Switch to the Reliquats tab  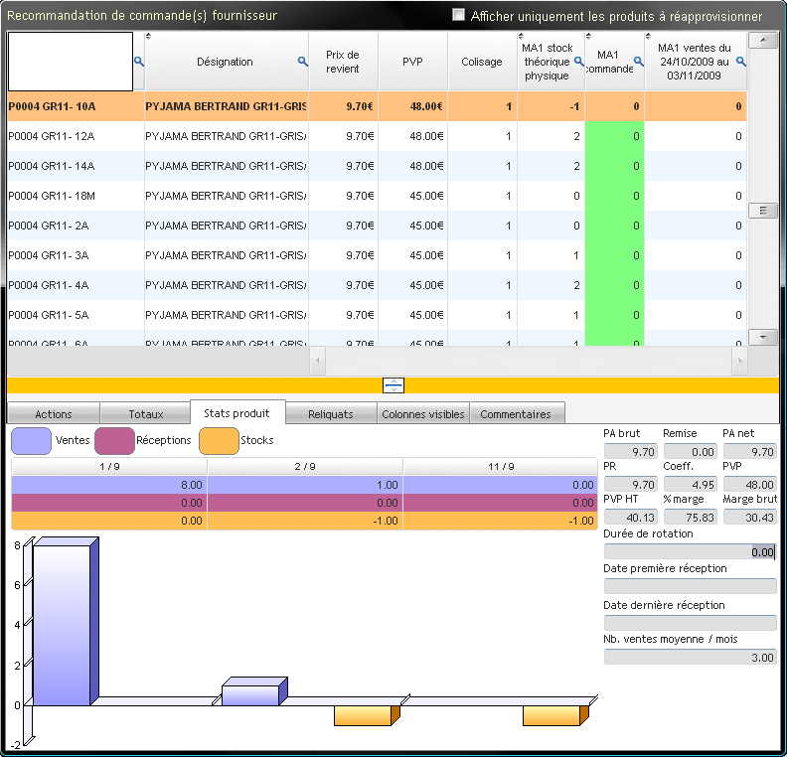tap(331, 414)
